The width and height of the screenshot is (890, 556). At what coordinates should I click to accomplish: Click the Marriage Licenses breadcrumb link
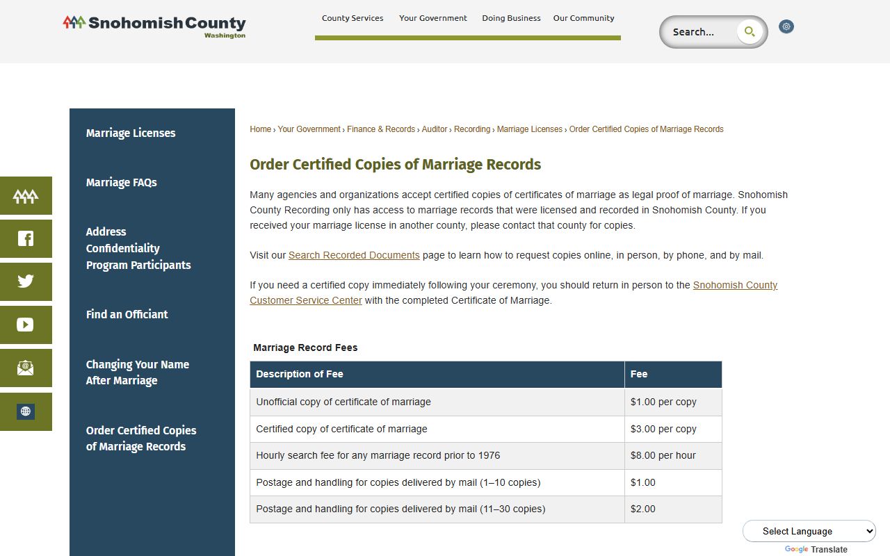[x=530, y=129]
